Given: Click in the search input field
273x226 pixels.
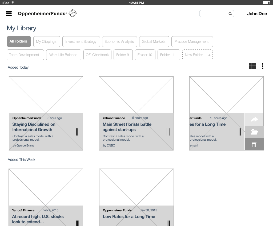Looking at the screenshot, I should [x=216, y=14].
